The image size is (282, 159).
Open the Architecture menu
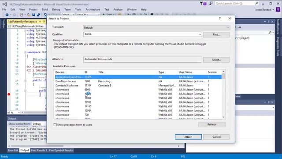click(93, 9)
